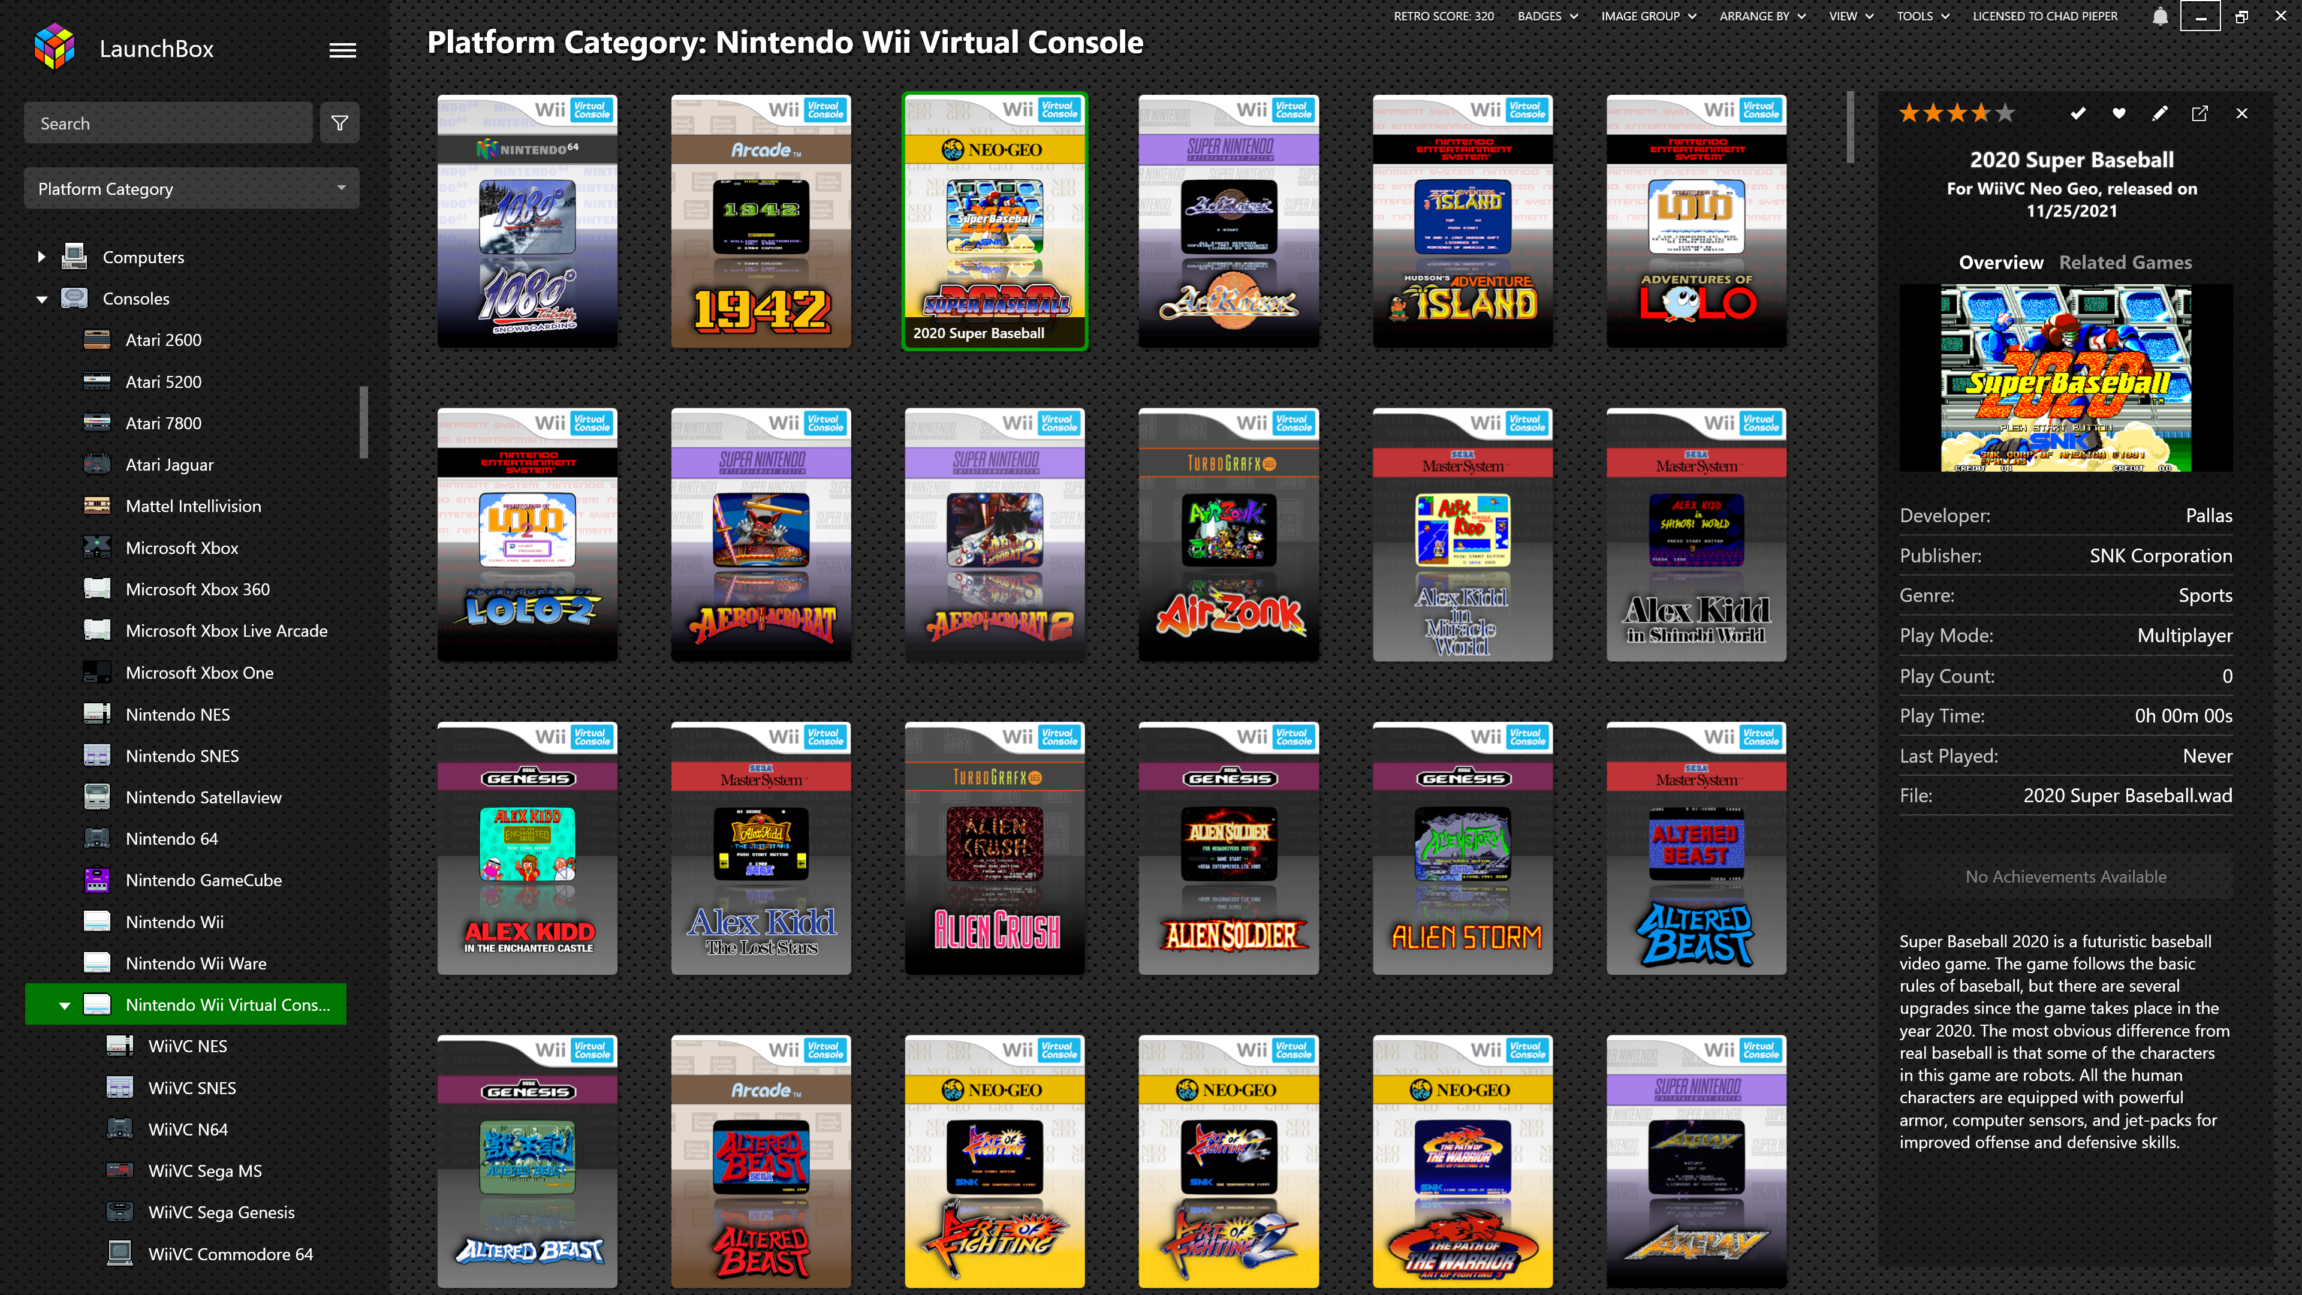
Task: Set rating to three stars
Action: point(1958,113)
